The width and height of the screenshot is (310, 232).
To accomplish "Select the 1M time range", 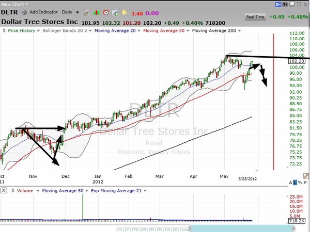I will tap(159, 229).
